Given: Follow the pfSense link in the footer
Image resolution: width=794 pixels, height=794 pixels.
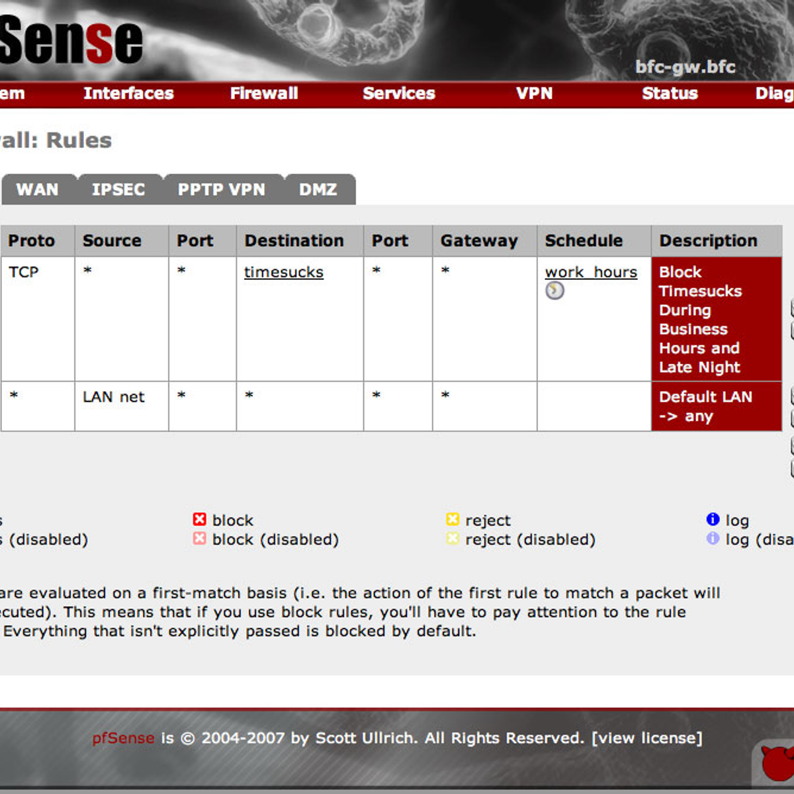Looking at the screenshot, I should pyautogui.click(x=123, y=738).
